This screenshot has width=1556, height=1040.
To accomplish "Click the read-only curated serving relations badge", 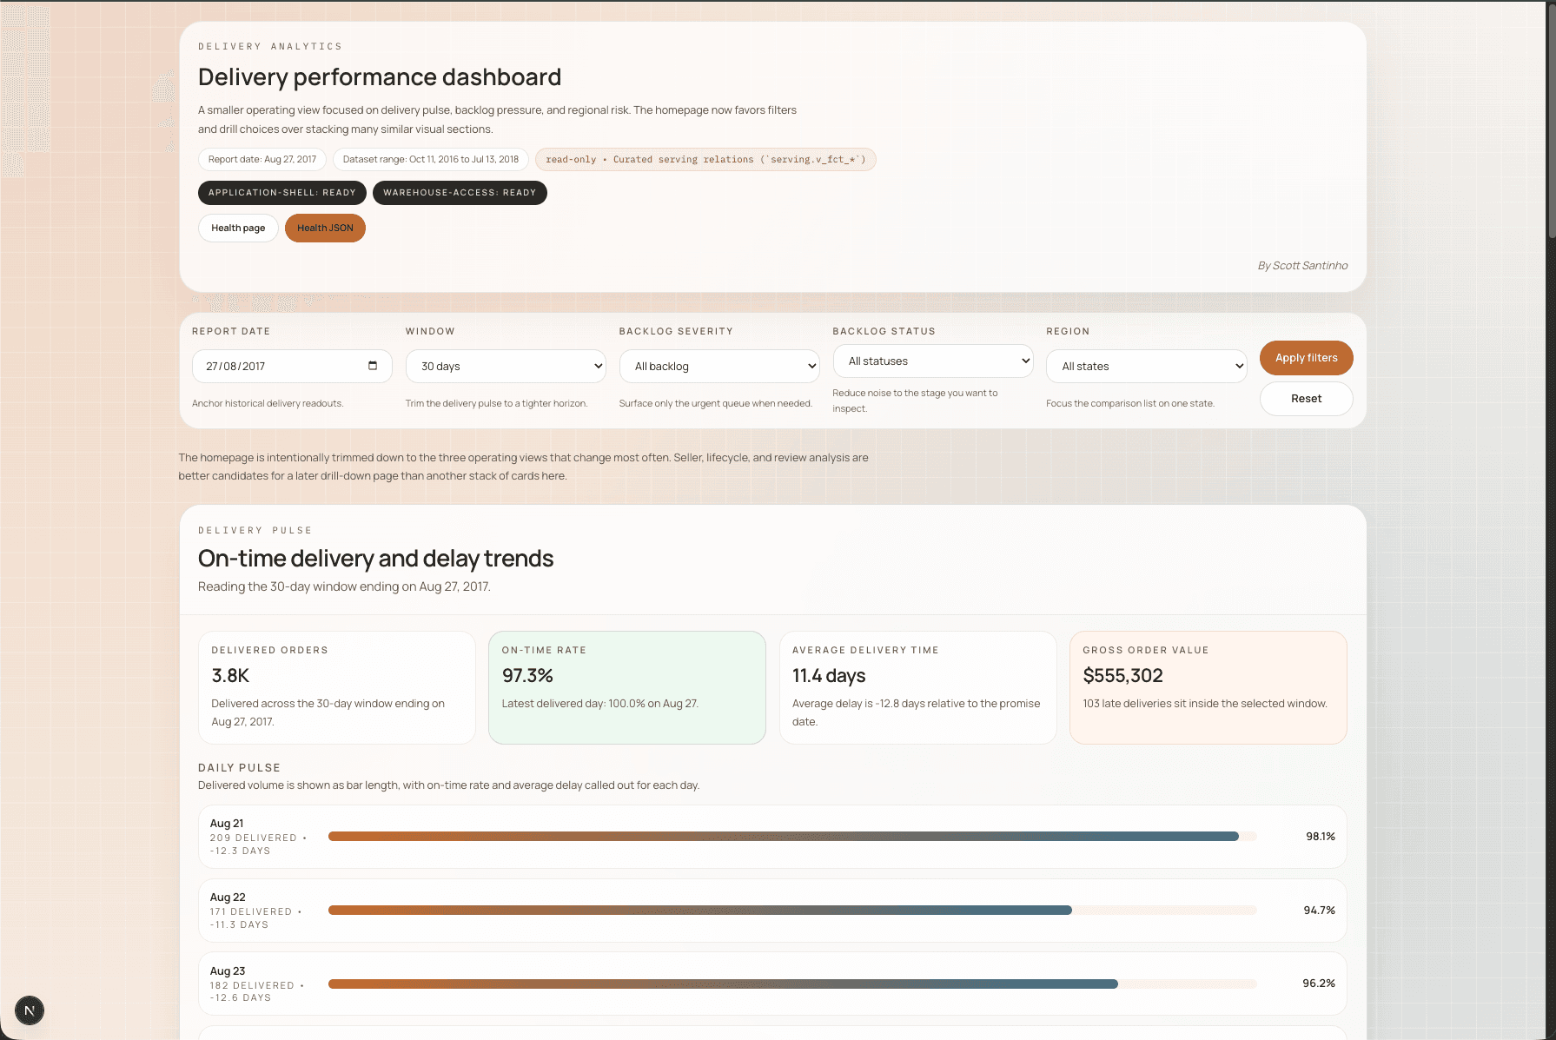I will pyautogui.click(x=705, y=159).
